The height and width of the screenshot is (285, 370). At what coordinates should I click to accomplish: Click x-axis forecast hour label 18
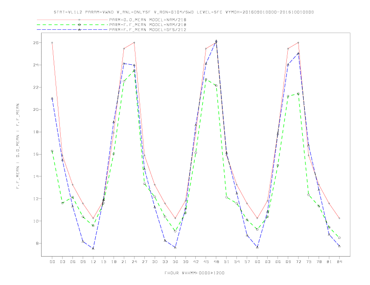click(114, 262)
